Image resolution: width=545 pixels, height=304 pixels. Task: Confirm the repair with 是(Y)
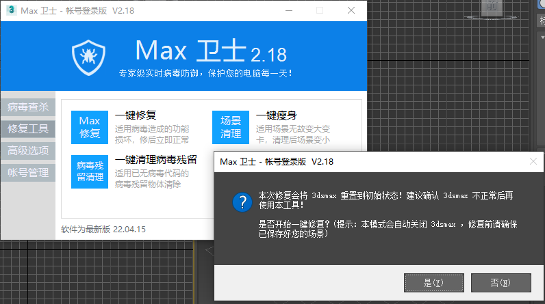tap(434, 283)
